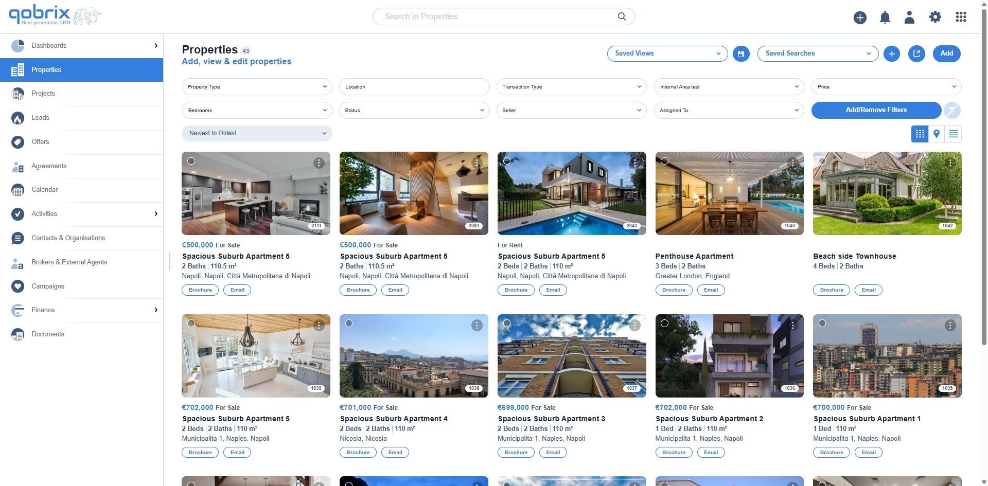Open the Agreements section

[x=49, y=166]
